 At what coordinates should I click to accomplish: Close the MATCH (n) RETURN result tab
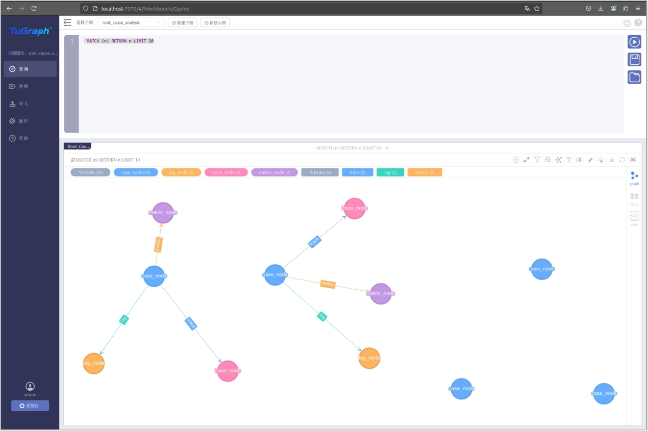click(x=387, y=148)
